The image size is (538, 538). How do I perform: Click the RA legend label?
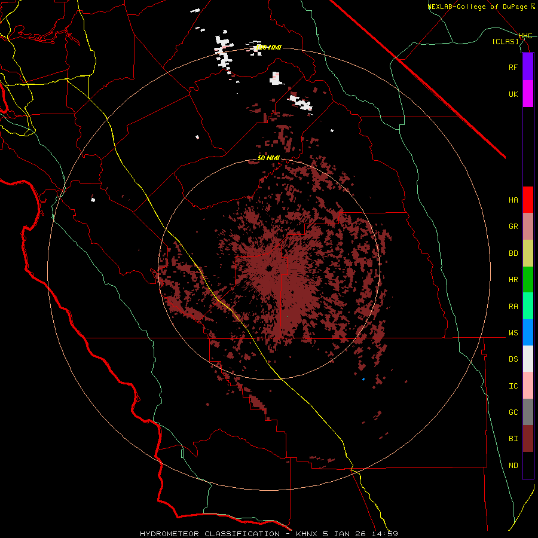pos(513,306)
